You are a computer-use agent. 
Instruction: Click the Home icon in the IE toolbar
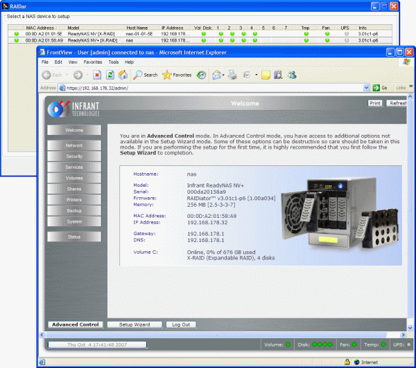(123, 75)
